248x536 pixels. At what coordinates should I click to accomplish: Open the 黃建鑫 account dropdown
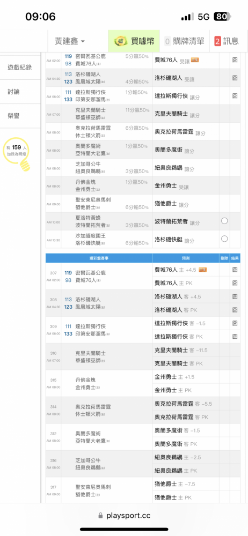coord(70,41)
